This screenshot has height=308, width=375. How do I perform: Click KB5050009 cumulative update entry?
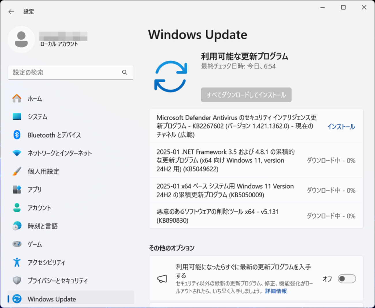pos(256,190)
